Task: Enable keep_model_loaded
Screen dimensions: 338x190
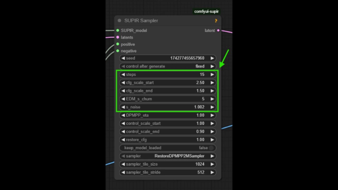Action: [211, 148]
